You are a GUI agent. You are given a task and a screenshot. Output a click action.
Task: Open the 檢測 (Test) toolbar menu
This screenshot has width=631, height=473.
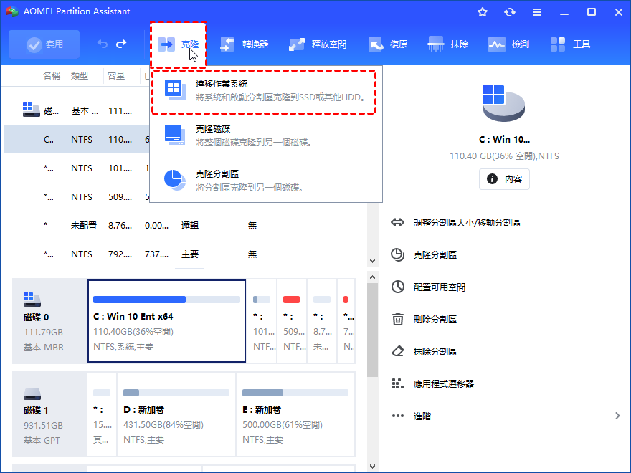[x=508, y=44]
